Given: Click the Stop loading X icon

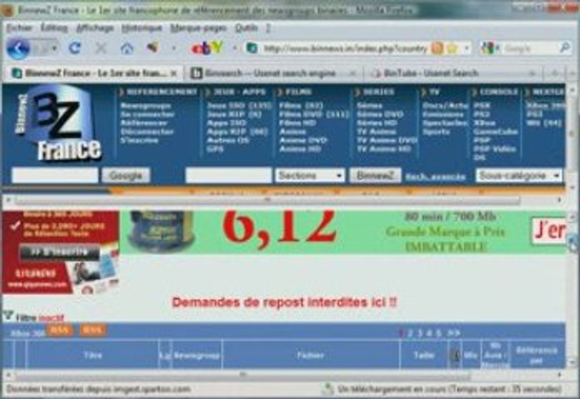Looking at the screenshot, I should (x=101, y=48).
